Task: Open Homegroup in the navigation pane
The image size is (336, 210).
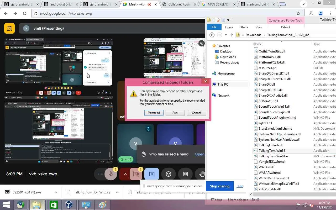Action: (x=226, y=73)
